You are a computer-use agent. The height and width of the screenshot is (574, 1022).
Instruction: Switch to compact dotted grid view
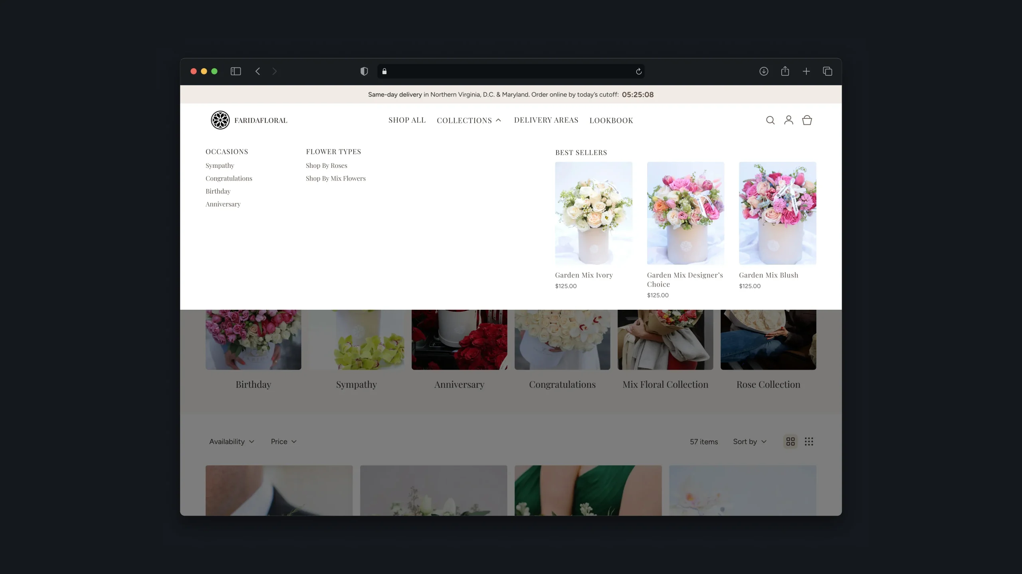pyautogui.click(x=808, y=441)
